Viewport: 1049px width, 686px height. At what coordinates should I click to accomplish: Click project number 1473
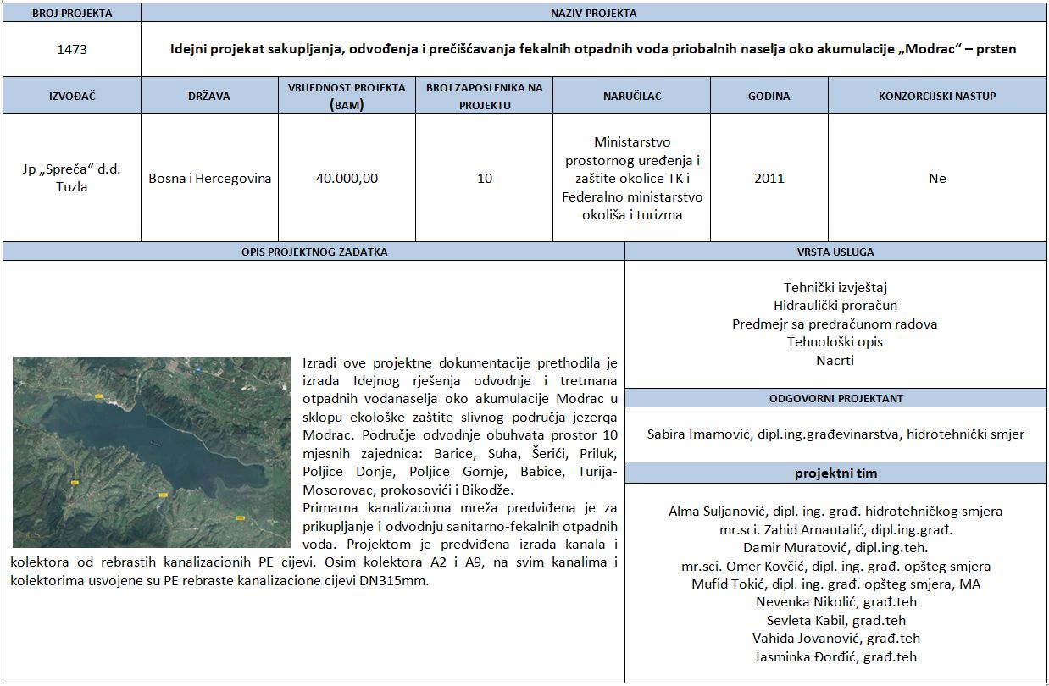click(x=72, y=49)
